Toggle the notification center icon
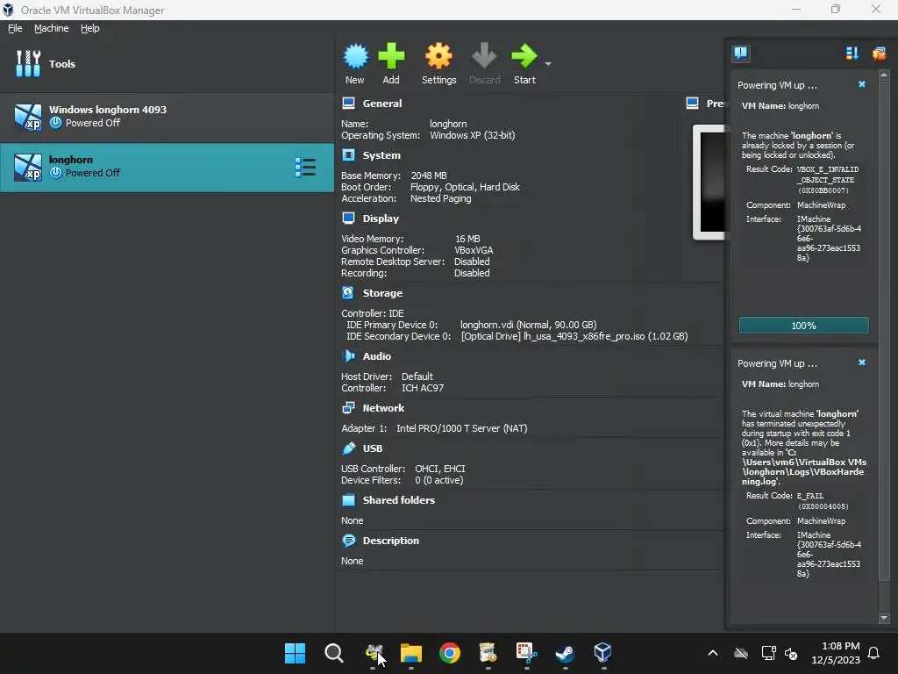 point(740,54)
